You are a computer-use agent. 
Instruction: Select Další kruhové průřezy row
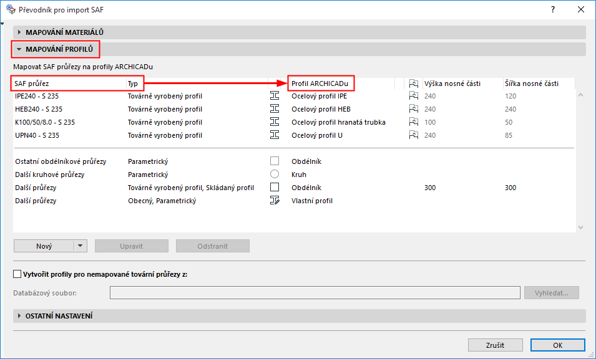pos(294,175)
